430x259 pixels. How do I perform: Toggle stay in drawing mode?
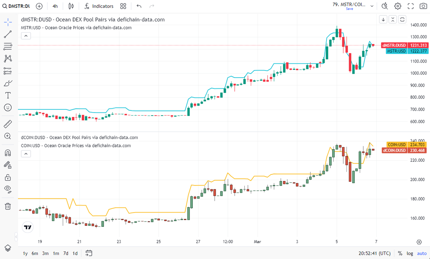(8, 165)
